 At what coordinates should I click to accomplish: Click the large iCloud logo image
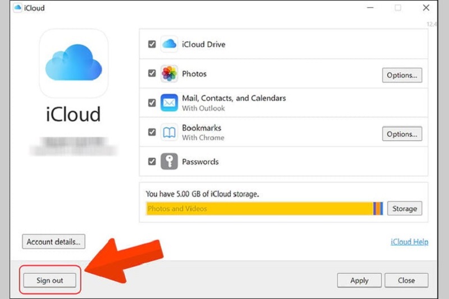click(x=74, y=63)
